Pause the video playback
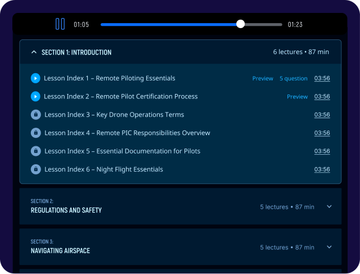 point(60,24)
